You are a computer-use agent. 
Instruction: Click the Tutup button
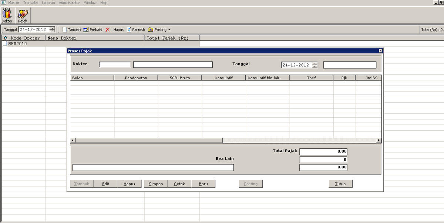point(340,184)
